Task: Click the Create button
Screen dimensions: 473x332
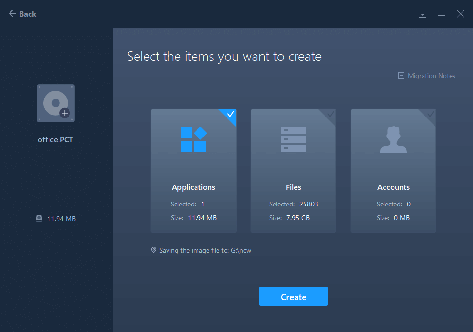Action: click(293, 296)
